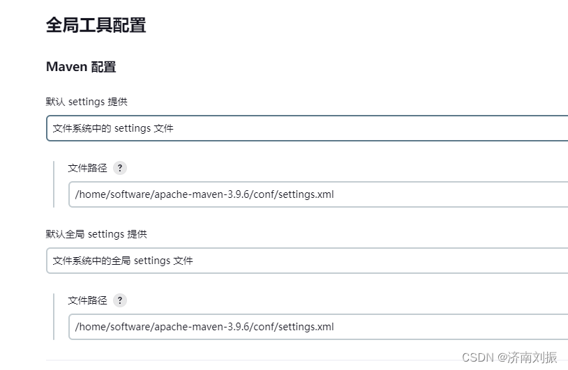Open the 默认 settings 提供 dropdown

point(307,128)
